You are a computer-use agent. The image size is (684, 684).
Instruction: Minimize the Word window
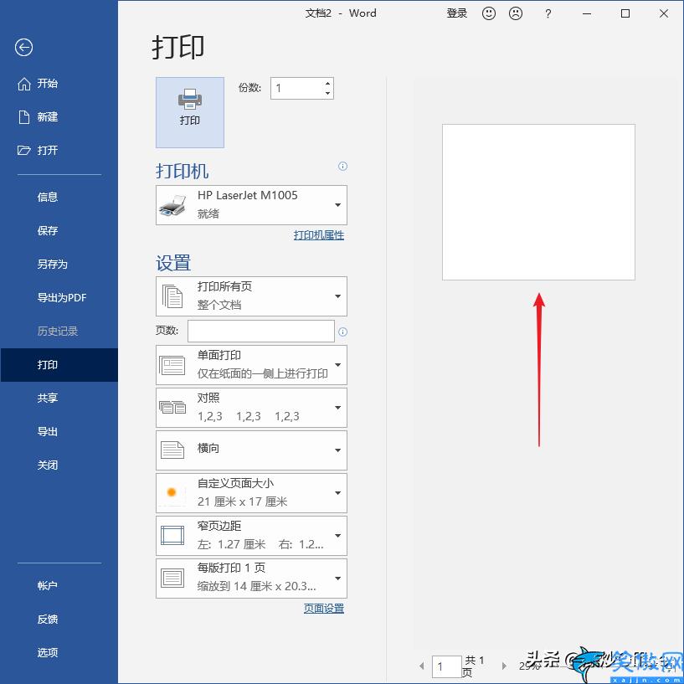point(587,13)
